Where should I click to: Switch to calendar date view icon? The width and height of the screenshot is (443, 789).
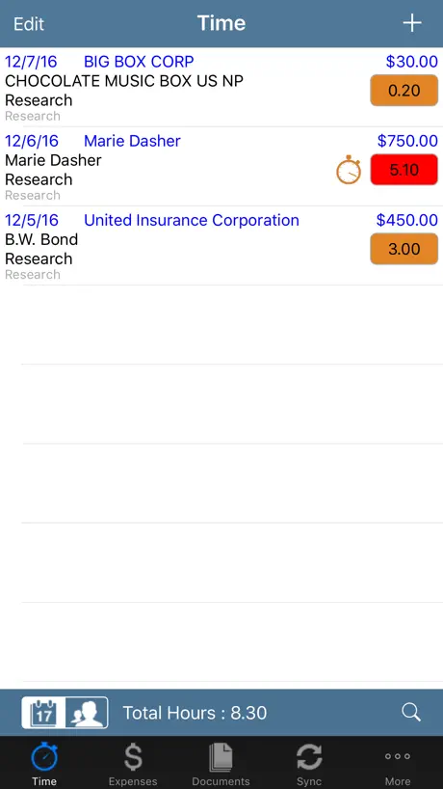click(43, 713)
